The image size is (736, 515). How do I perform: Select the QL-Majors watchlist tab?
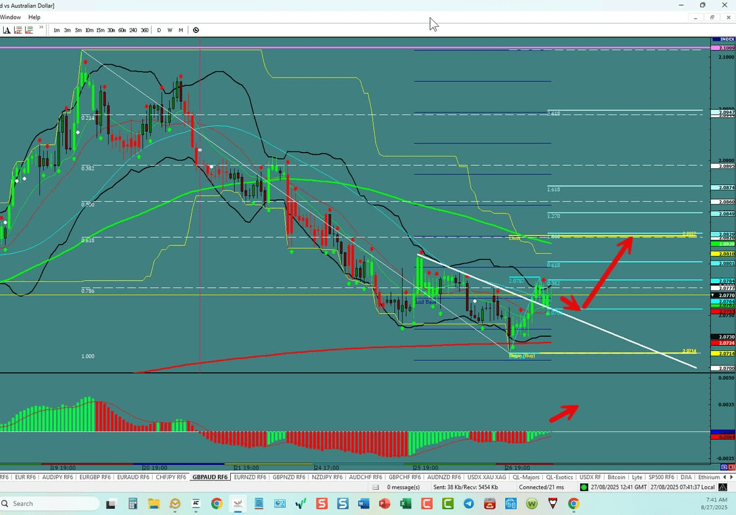point(526,477)
